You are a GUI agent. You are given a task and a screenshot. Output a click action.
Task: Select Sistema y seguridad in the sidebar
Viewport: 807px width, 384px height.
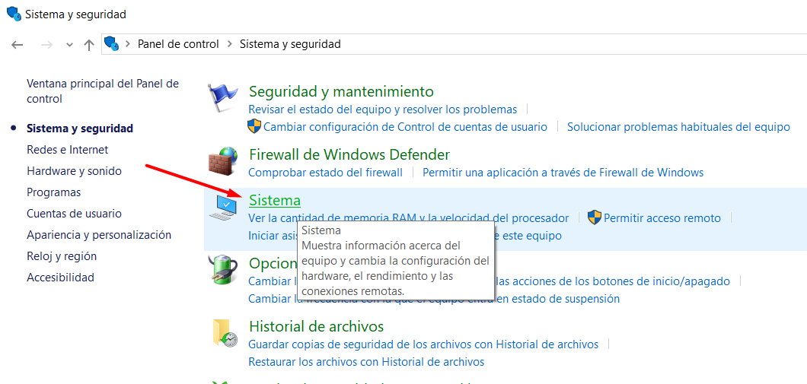pyautogui.click(x=80, y=129)
